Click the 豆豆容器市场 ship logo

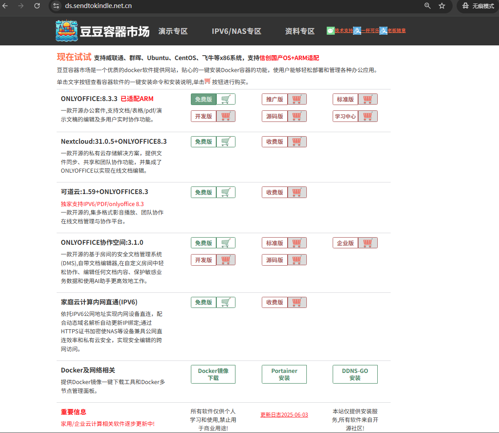click(x=66, y=31)
